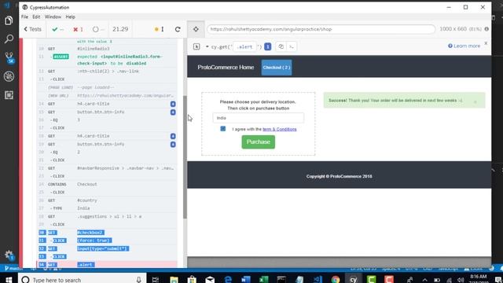Viewport: 503px width, 283px height.
Task: Select the GET input[type="submit"] command row
Action: click(107, 248)
